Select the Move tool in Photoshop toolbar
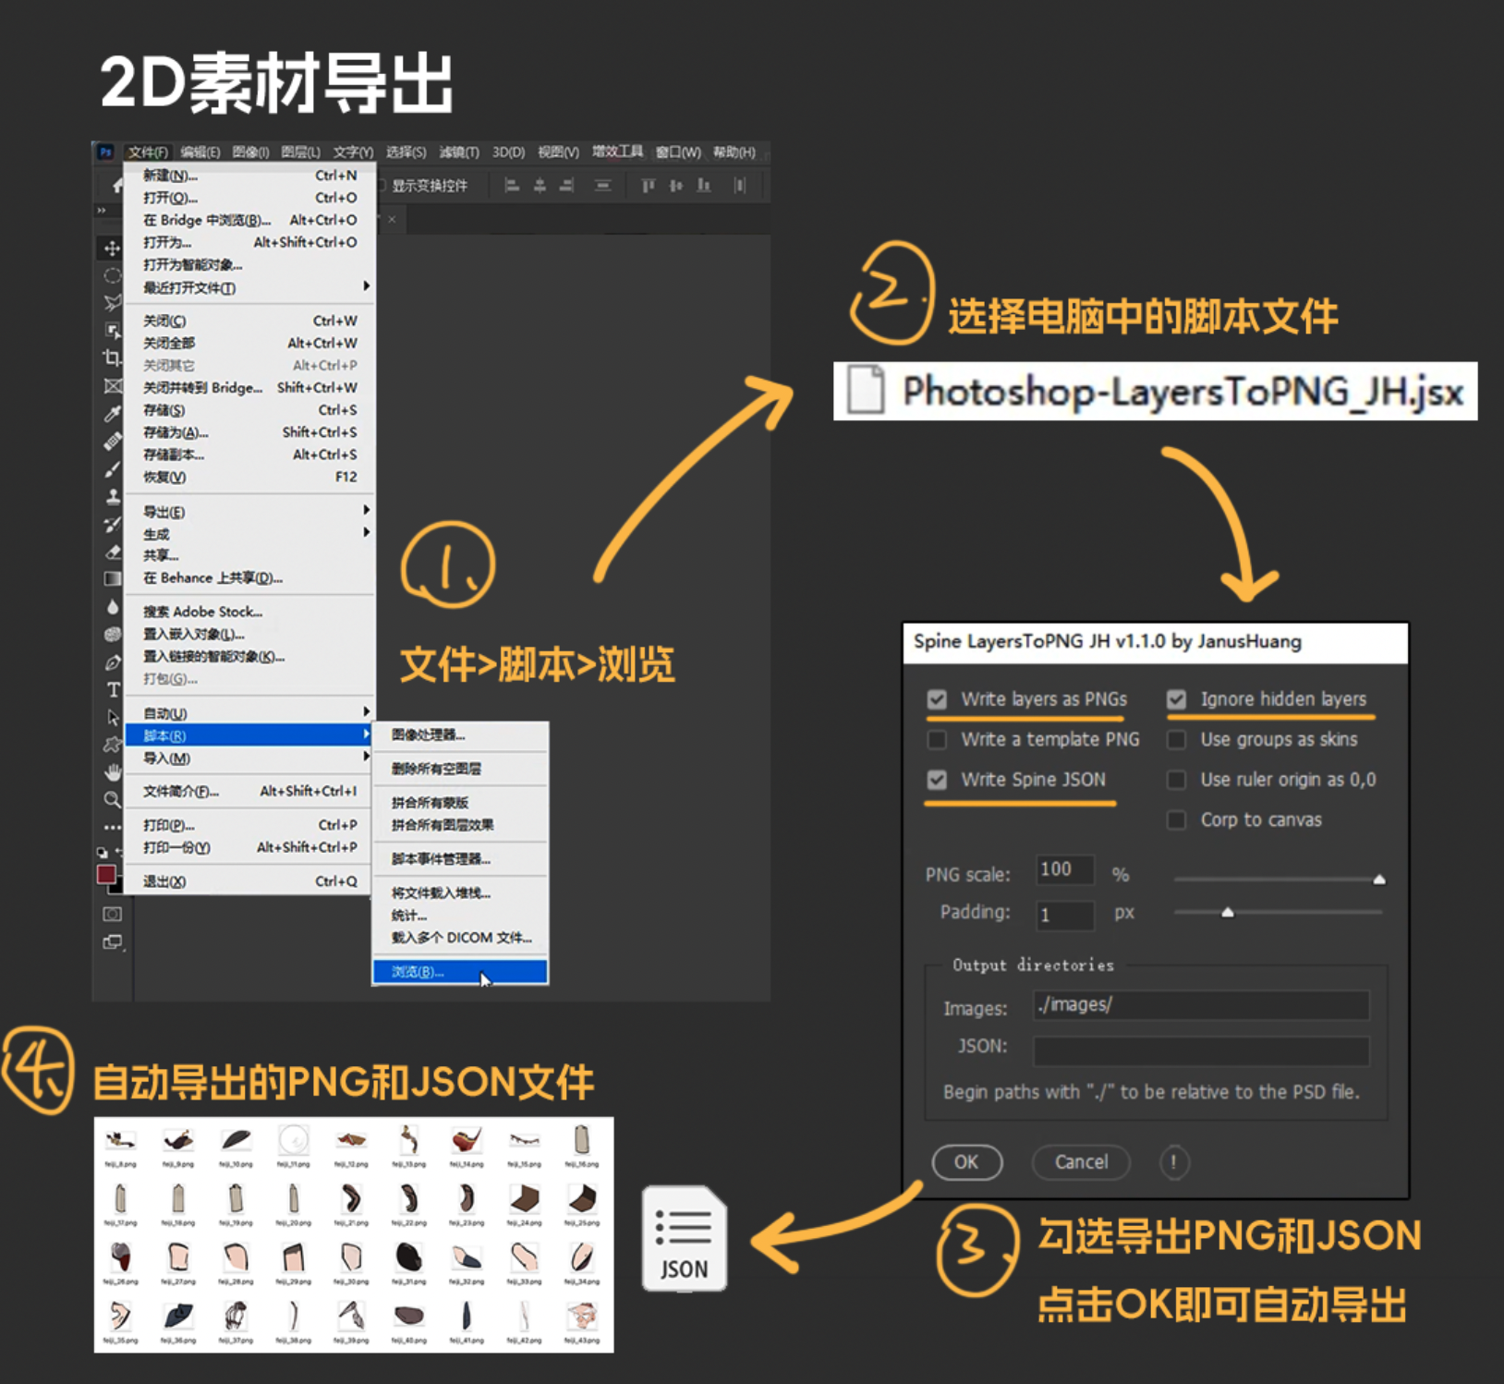The image size is (1504, 1384). [112, 248]
